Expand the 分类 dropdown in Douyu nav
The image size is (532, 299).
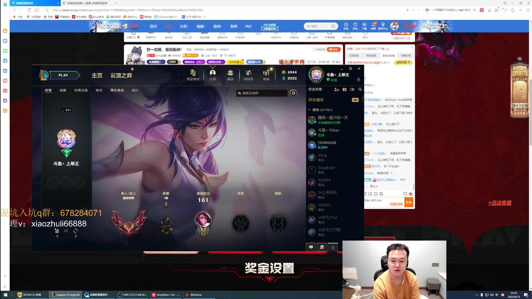coord(184,26)
